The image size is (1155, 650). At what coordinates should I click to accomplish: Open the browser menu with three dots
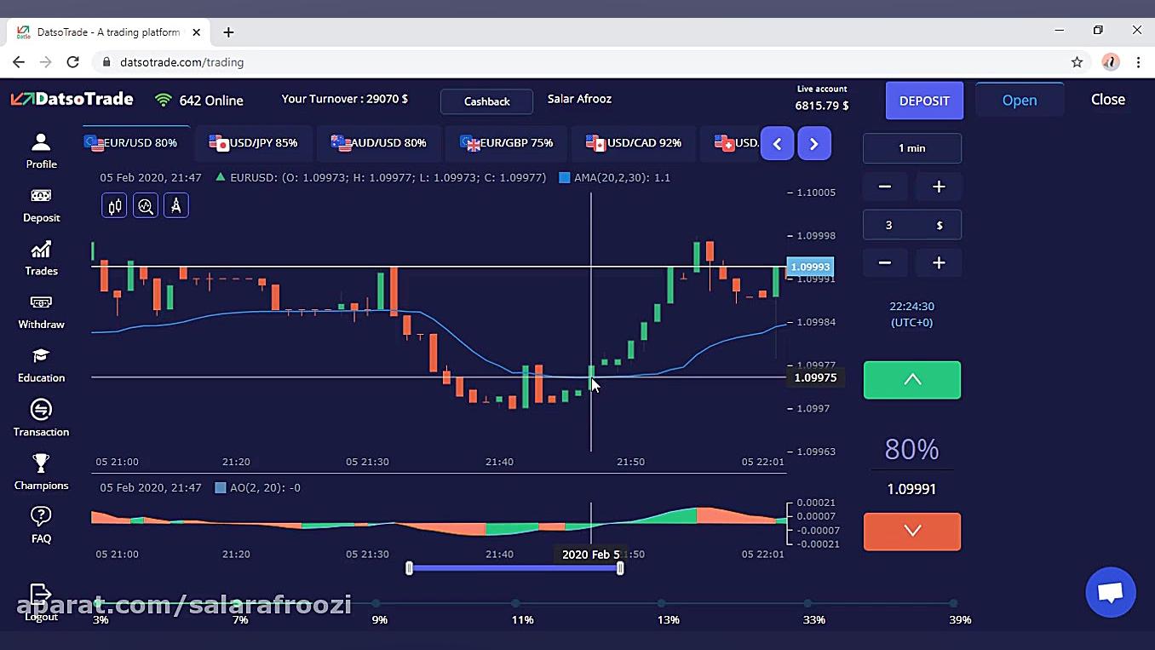pyautogui.click(x=1138, y=62)
